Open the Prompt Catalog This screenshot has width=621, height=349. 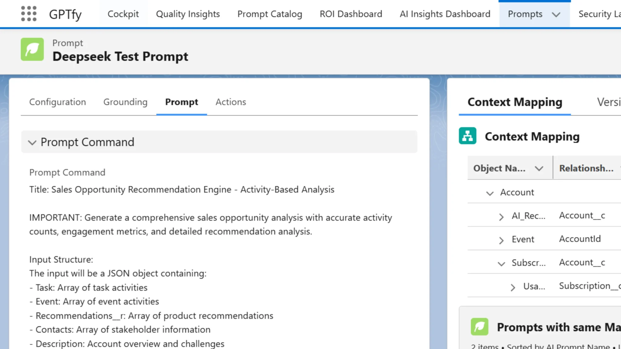point(270,14)
